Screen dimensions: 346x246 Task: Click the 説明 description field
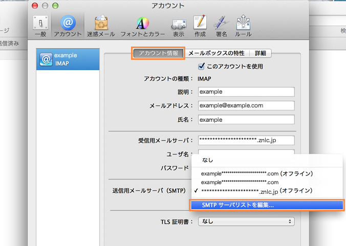coord(246,92)
